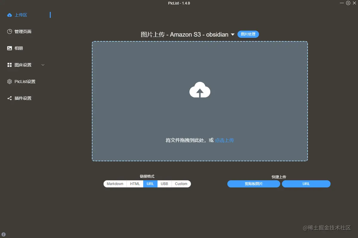Image resolution: width=358 pixels, height=238 pixels.
Task: Click the image host settings grid icon
Action: point(10,65)
